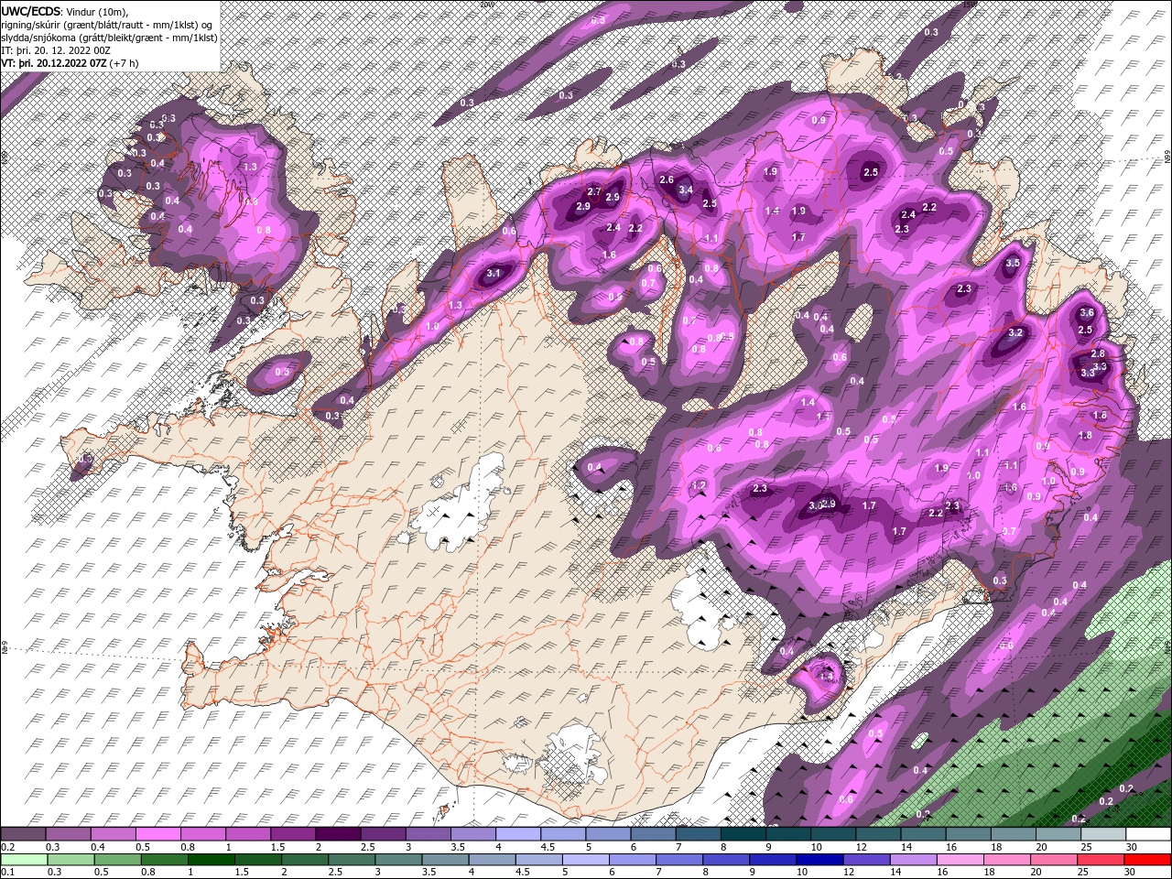Viewport: 1172px width, 879px height.
Task: Pick the gray-green 3 swatch in the rain scale
Action: tap(398, 860)
